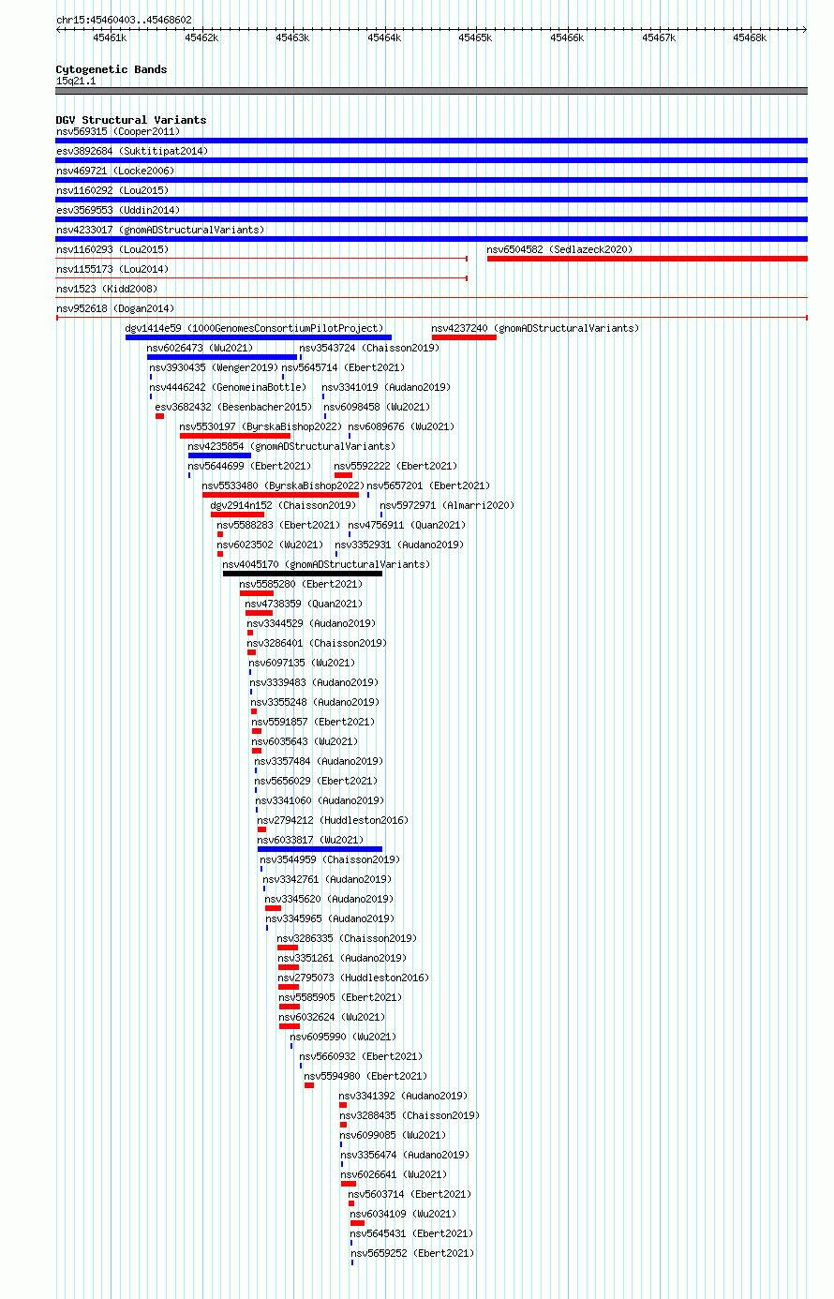834x1299 pixels.
Task: Click nsv5645714 (Ebert2021) label
Action: coord(344,368)
